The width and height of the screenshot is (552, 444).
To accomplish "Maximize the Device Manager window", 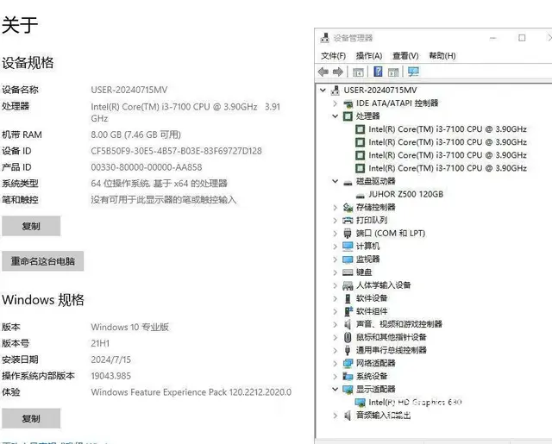I will coord(522,38).
